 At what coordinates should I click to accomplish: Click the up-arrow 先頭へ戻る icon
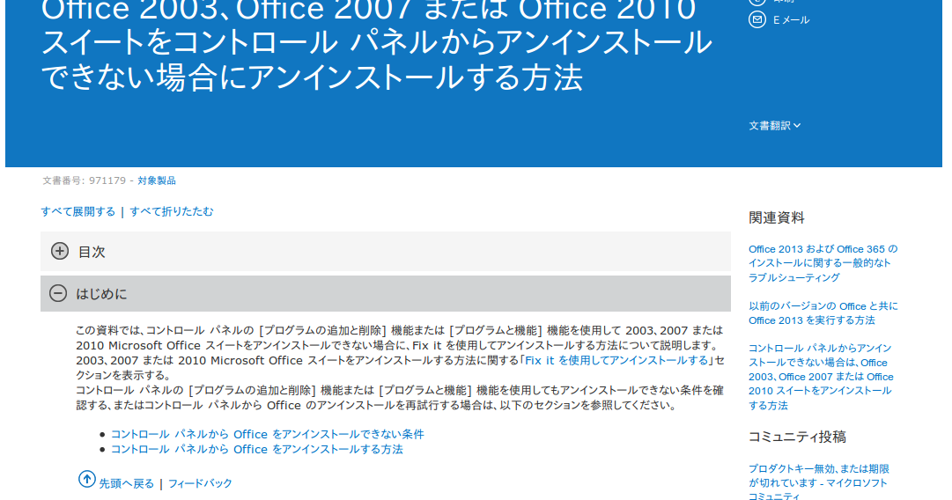tap(87, 479)
